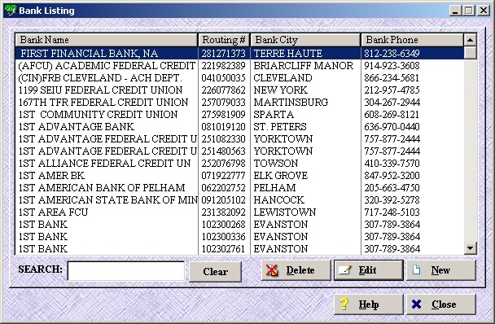
Task: Click phone number 914-923-3608
Action: click(392, 65)
